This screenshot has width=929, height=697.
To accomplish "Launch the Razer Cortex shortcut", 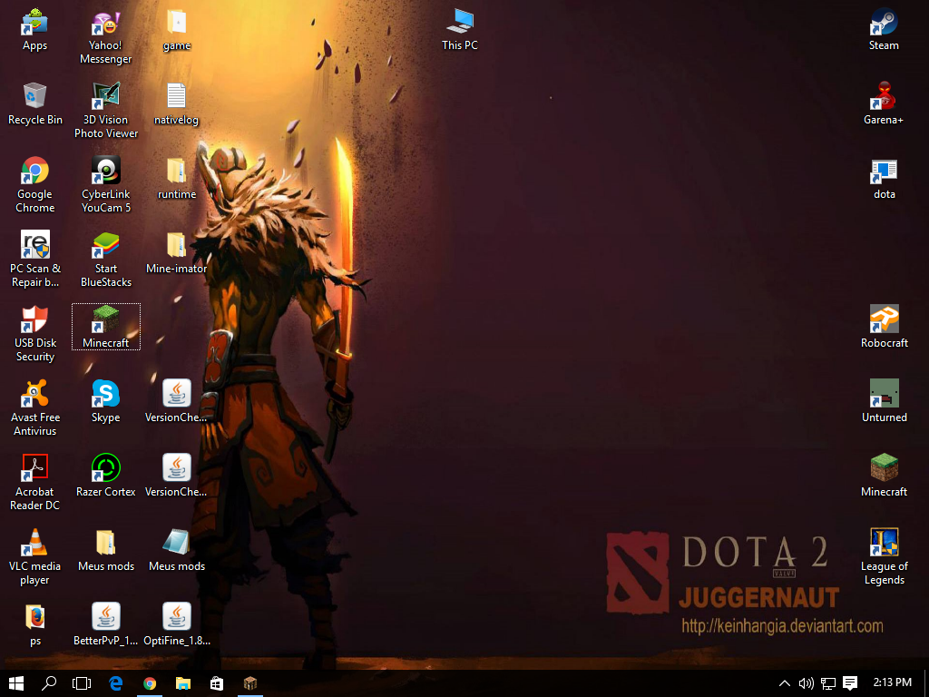I will tap(105, 476).
